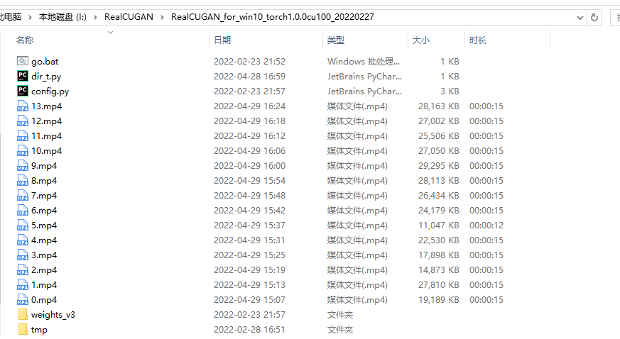Select file name 13.mp4
The width and height of the screenshot is (620, 339).
pyautogui.click(x=47, y=106)
